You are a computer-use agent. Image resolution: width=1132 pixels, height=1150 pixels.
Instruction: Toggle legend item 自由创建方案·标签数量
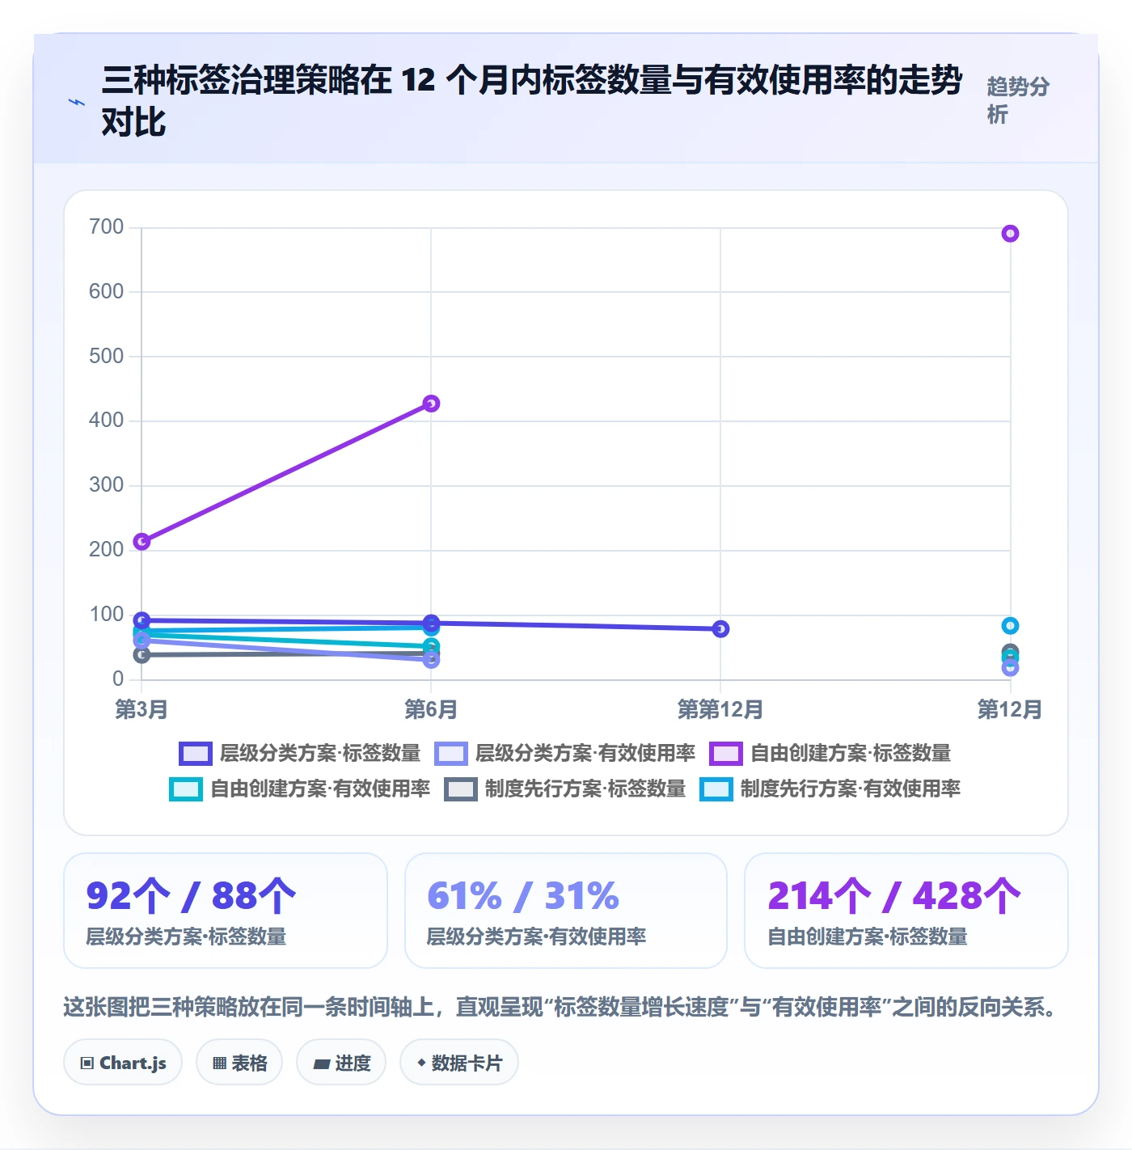coord(830,754)
